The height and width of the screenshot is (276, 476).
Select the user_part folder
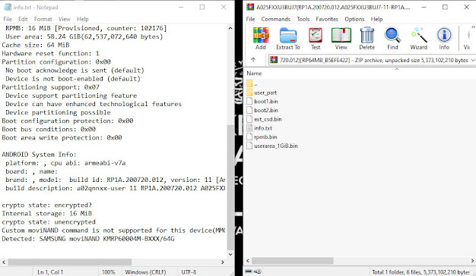click(x=262, y=93)
